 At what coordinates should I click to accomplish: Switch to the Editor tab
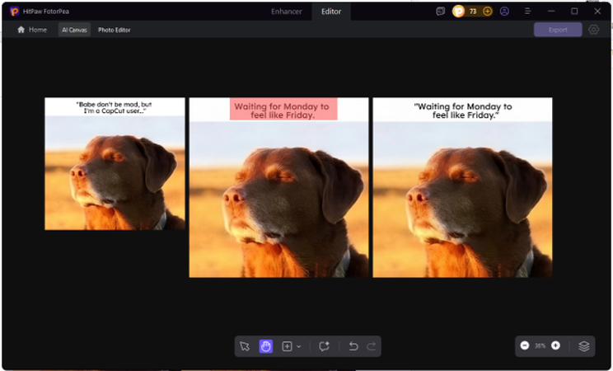331,12
